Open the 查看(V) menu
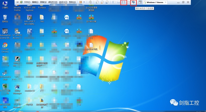This screenshot has height=112, width=206. [x=43, y=2]
